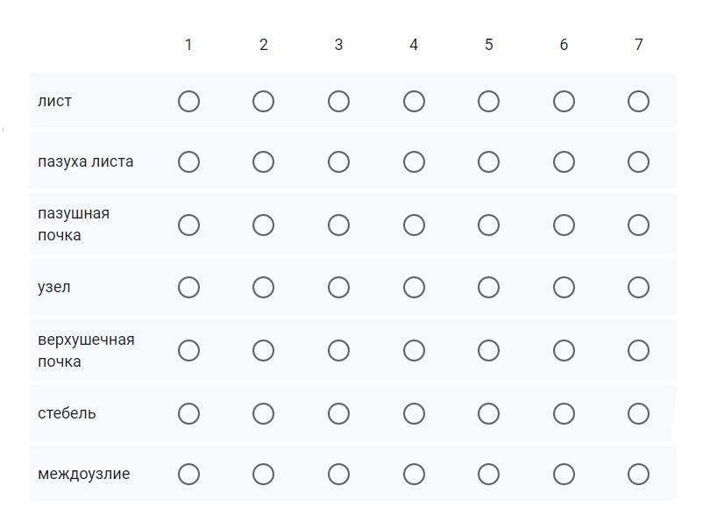
Task: Select option 6 for пазушная почка
Action: pos(564,225)
